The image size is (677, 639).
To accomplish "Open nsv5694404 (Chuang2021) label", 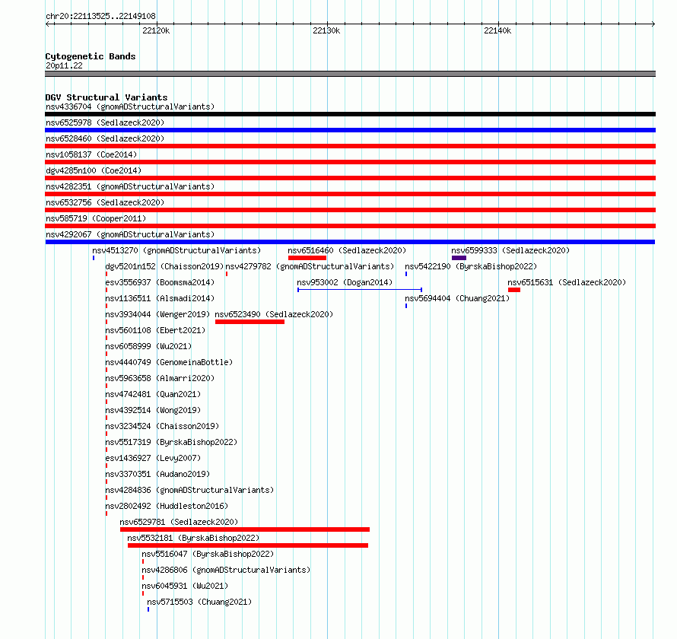I will pyautogui.click(x=457, y=298).
